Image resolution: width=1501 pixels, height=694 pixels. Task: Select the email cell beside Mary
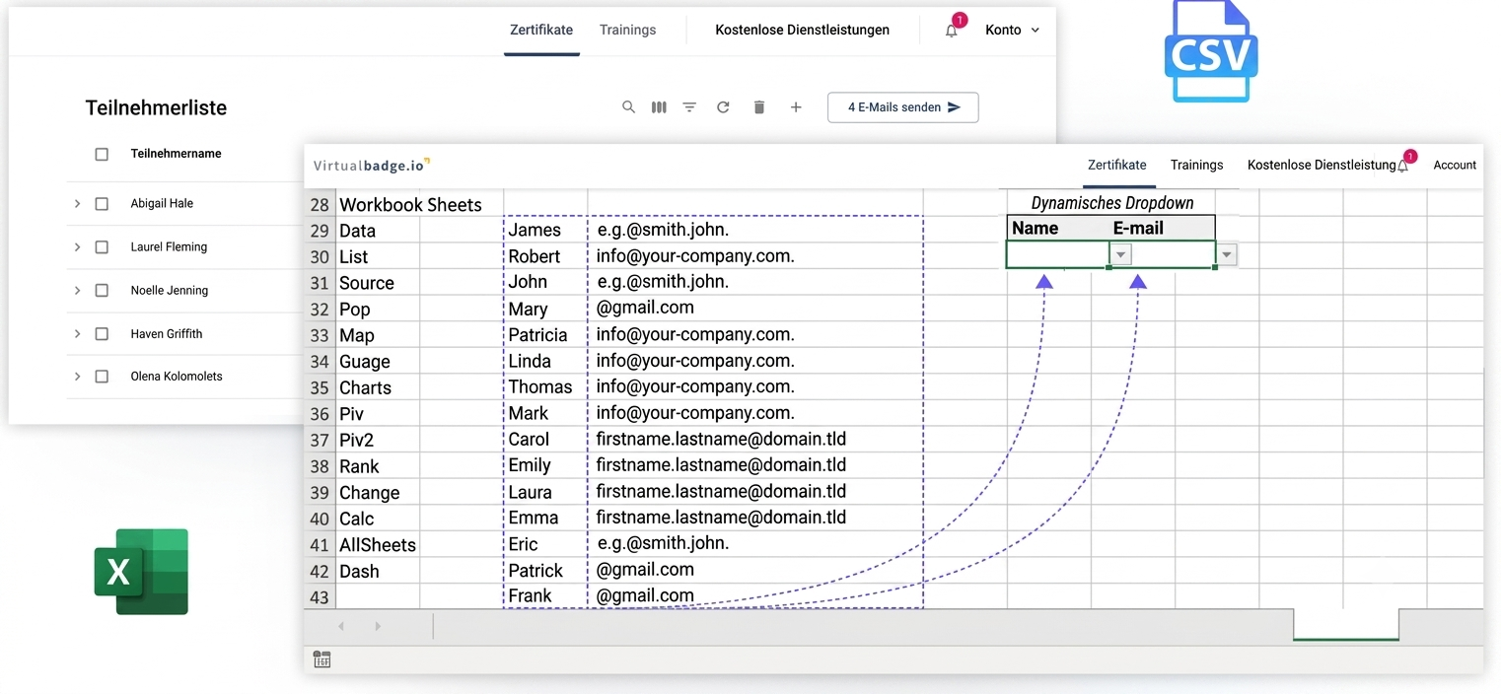pos(755,309)
